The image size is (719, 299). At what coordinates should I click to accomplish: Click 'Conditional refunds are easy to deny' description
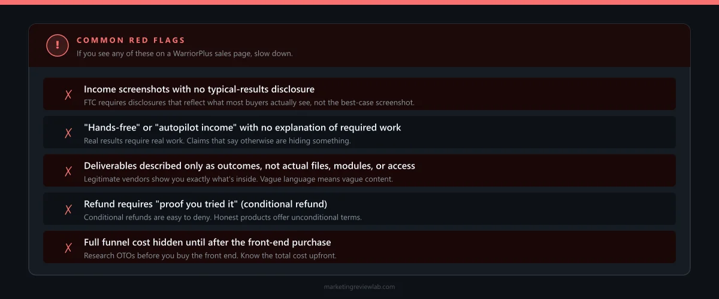(x=223, y=217)
